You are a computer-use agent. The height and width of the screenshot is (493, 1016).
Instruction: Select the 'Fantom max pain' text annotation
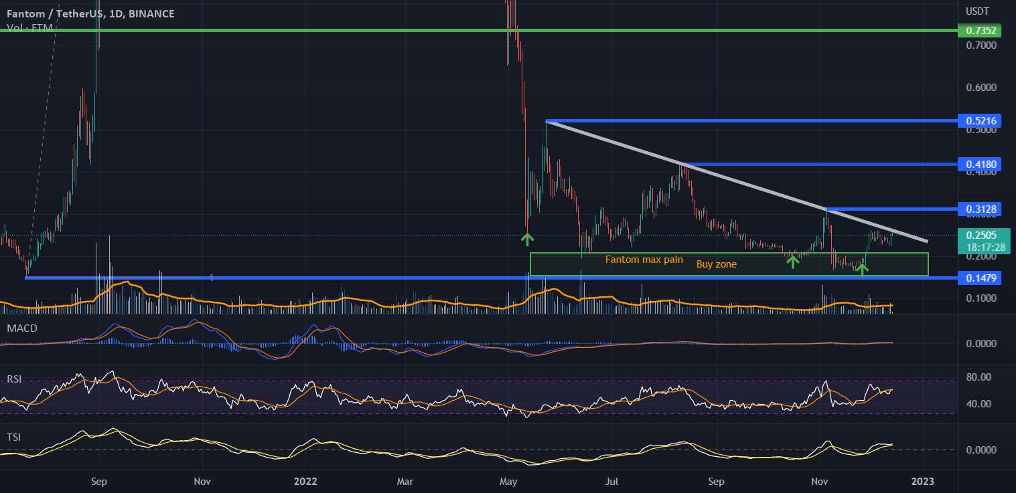(x=644, y=259)
